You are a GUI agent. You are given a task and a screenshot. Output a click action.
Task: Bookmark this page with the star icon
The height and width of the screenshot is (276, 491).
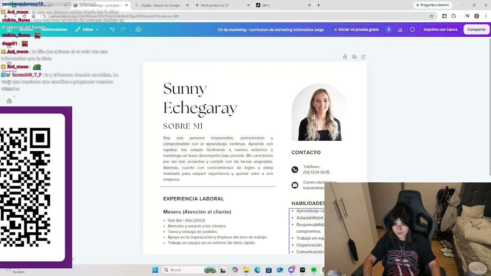click(x=432, y=16)
